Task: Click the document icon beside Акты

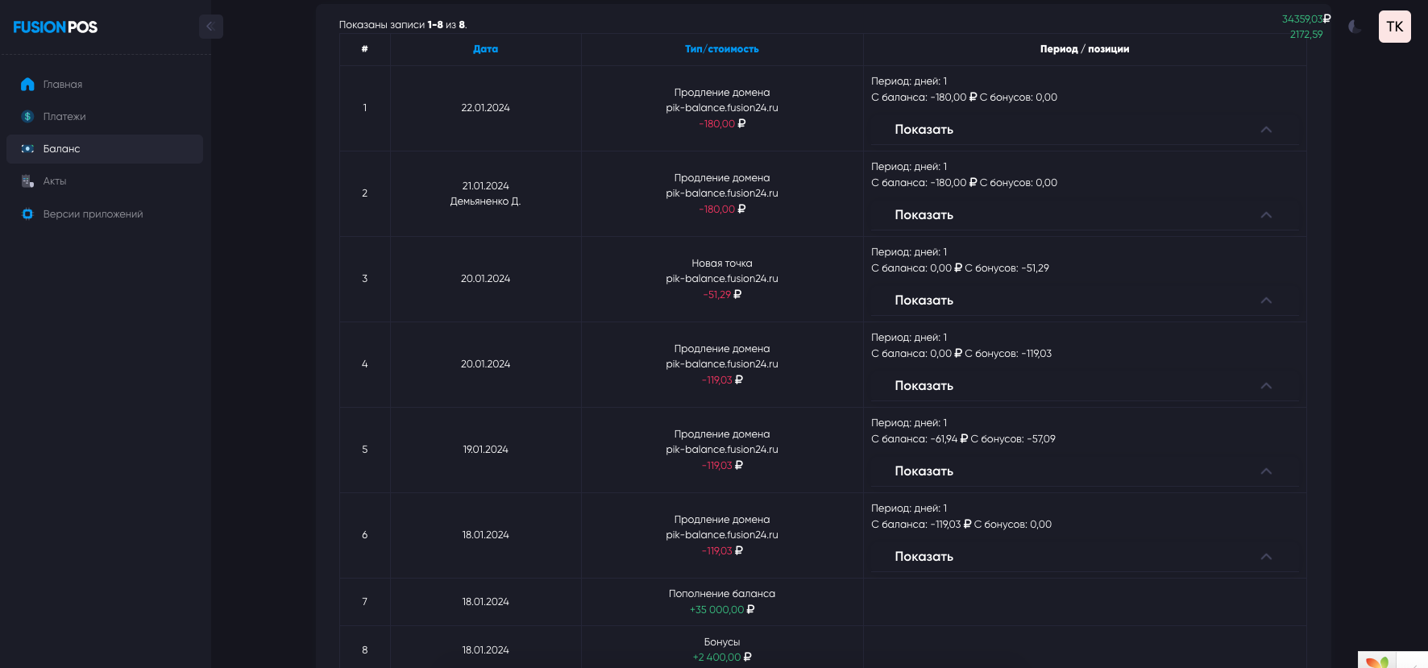Action: click(x=27, y=181)
